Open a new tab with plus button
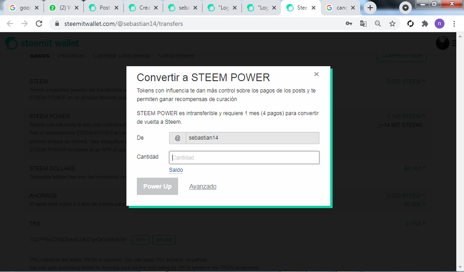Image resolution: width=464 pixels, height=272 pixels. [370, 8]
